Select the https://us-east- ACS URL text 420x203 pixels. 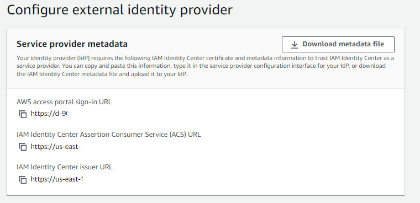click(56, 147)
